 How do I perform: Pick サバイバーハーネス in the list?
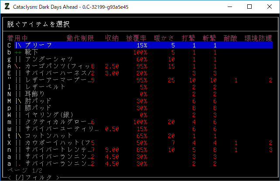tap(57, 73)
